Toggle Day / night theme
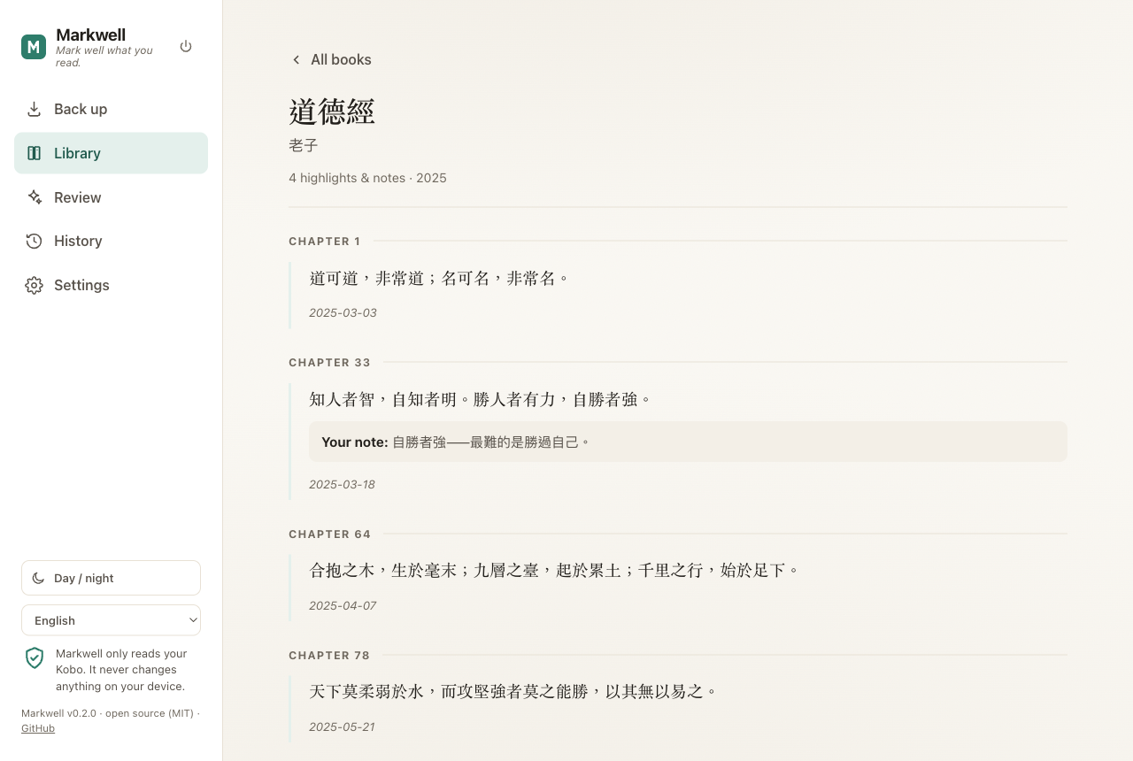The width and height of the screenshot is (1133, 761). 111,578
